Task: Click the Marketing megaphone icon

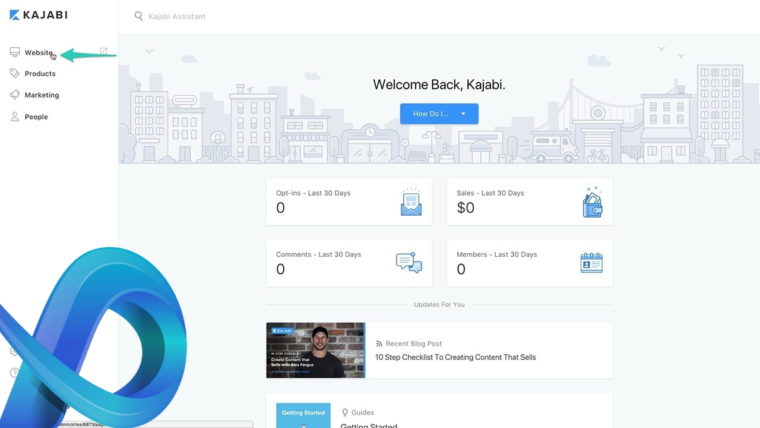Action: [x=15, y=95]
